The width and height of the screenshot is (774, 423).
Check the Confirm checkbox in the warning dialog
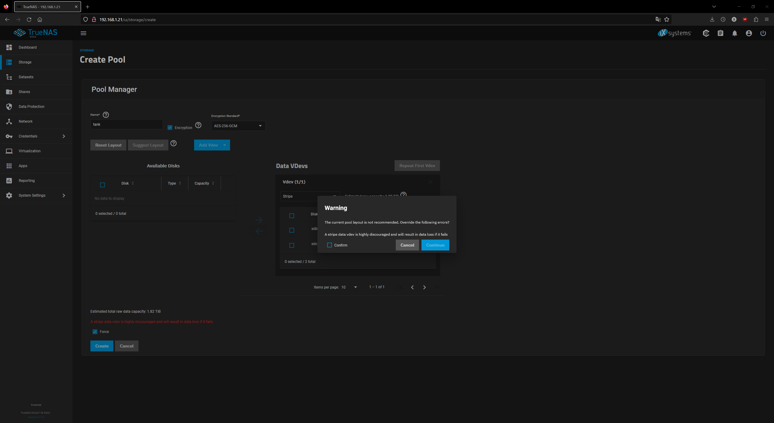point(329,245)
